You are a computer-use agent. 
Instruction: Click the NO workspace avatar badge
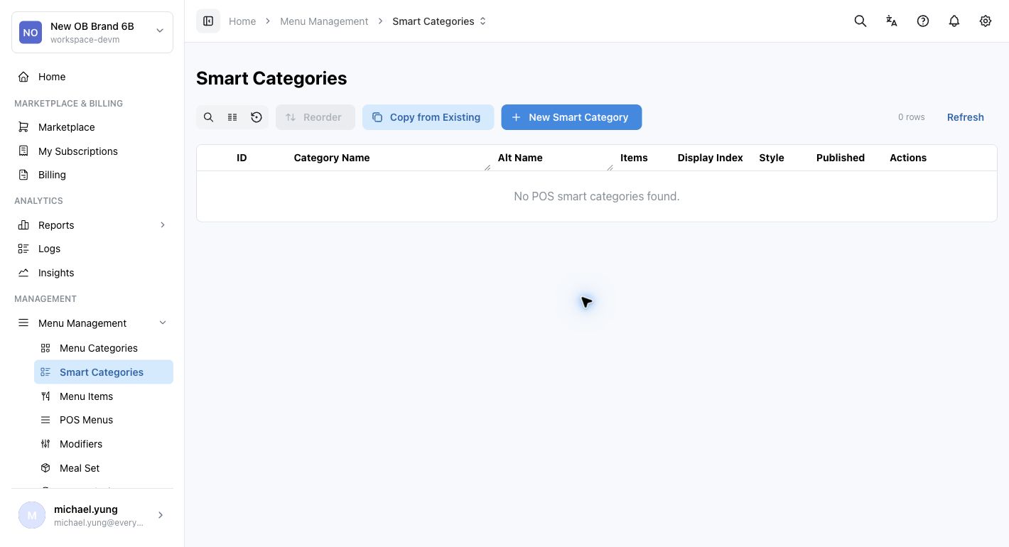pyautogui.click(x=31, y=32)
